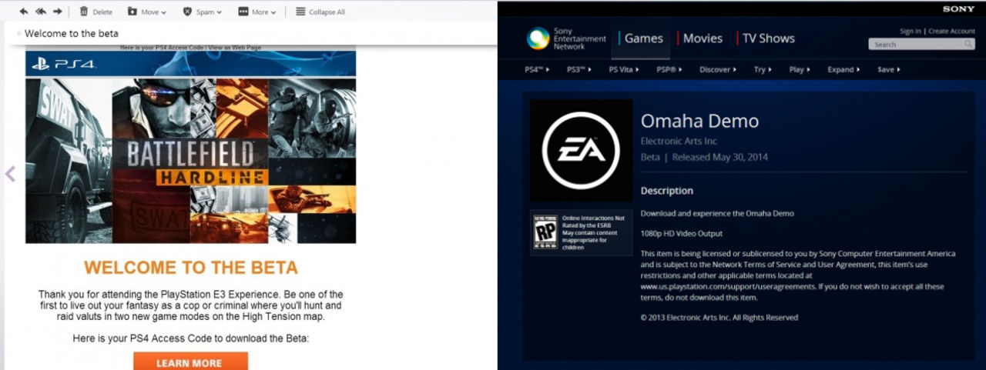Click the Forward arrow in the mail toolbar
Image resolution: width=986 pixels, height=370 pixels.
57,12
